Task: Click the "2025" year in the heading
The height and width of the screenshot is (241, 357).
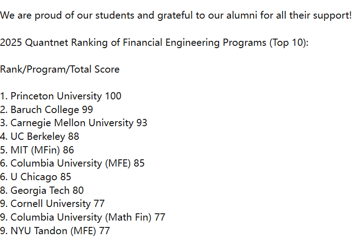Action: tap(11, 43)
